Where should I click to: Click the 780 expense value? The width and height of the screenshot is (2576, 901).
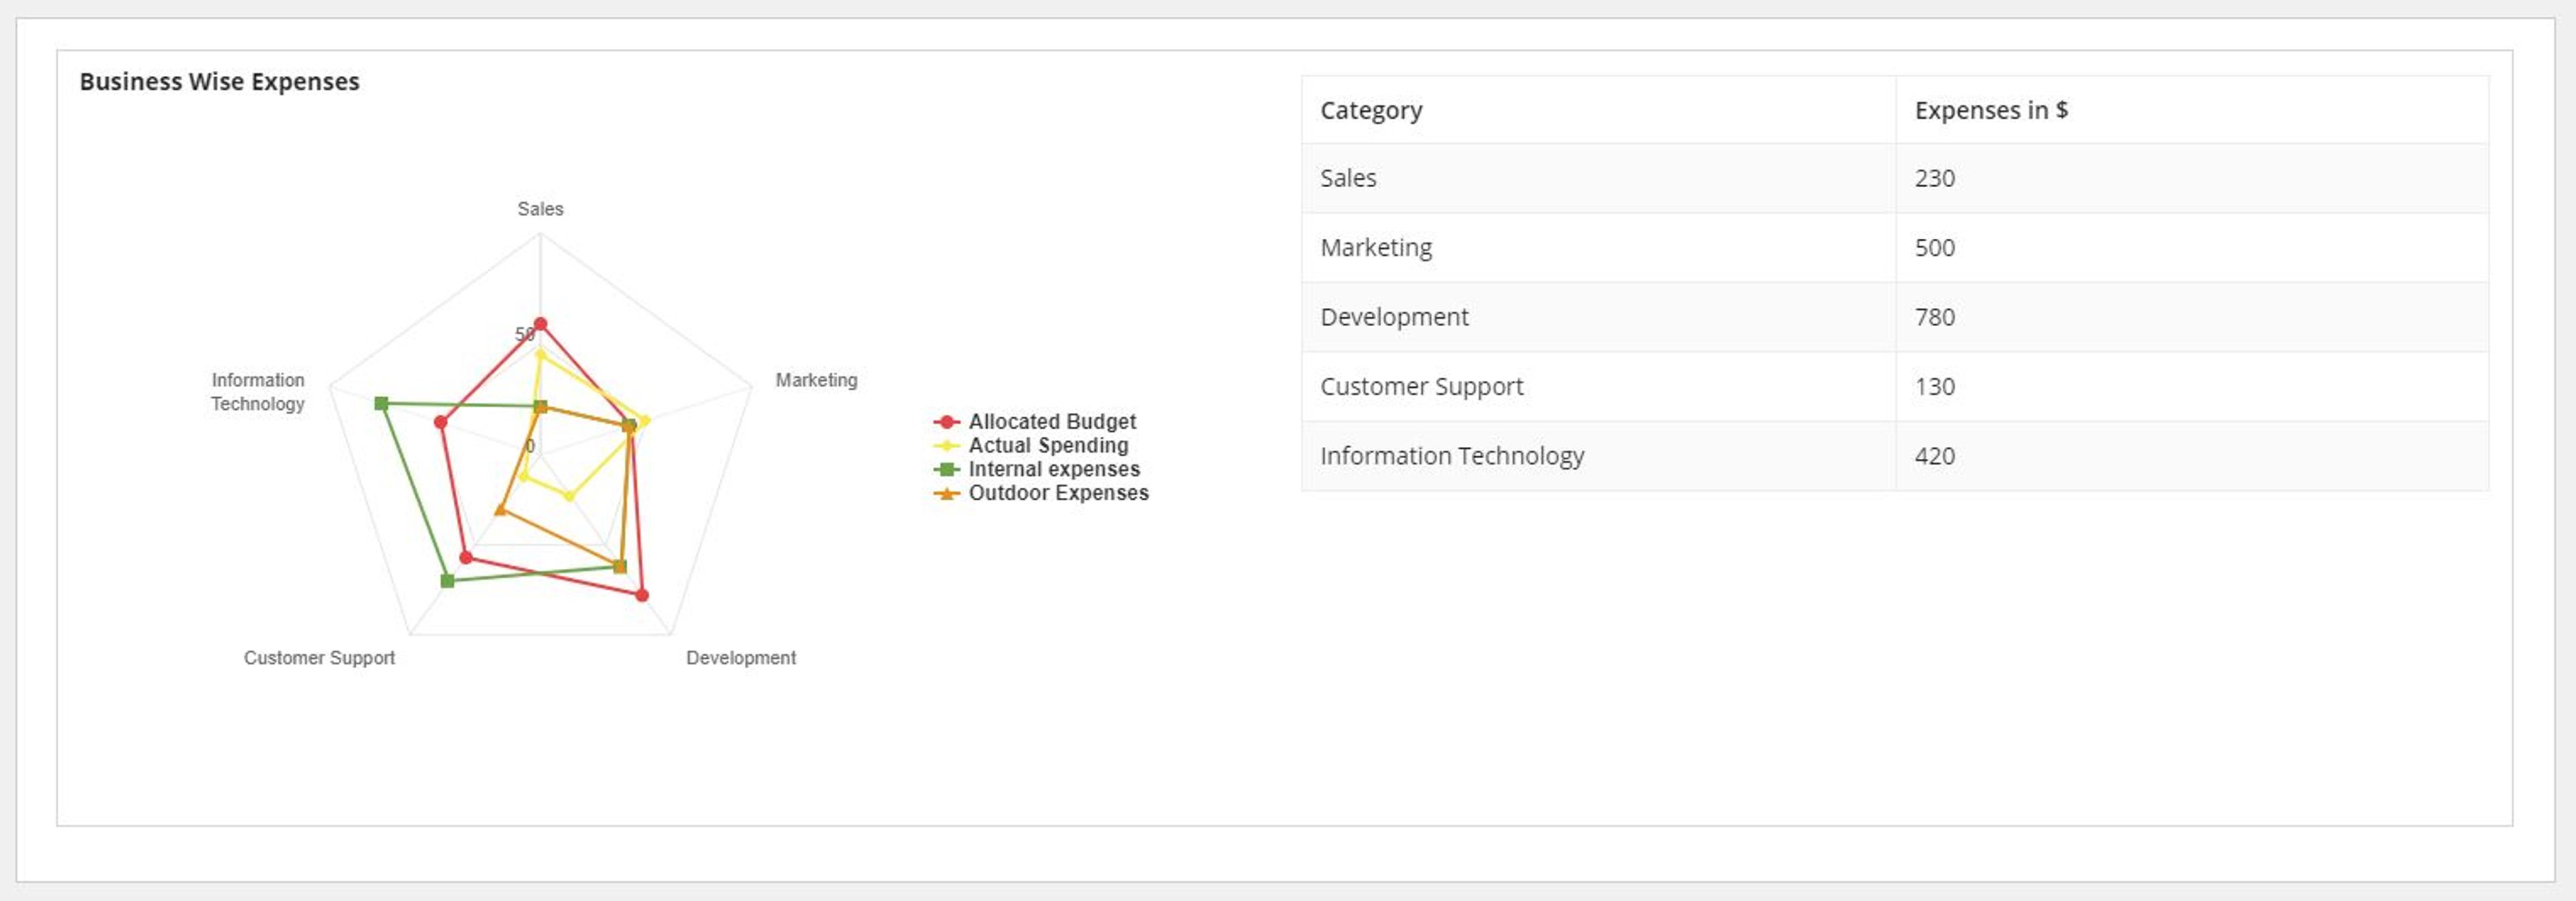1934,317
